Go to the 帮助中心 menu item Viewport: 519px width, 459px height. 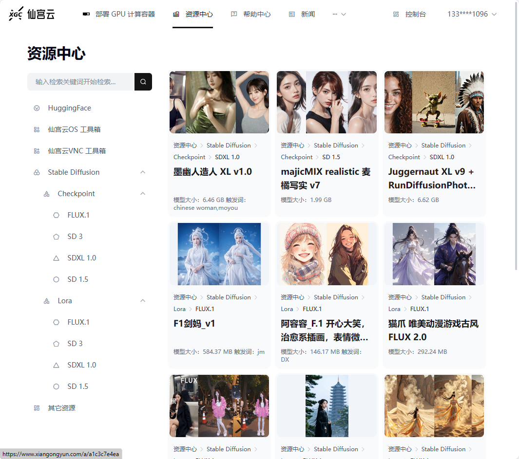tap(256, 14)
